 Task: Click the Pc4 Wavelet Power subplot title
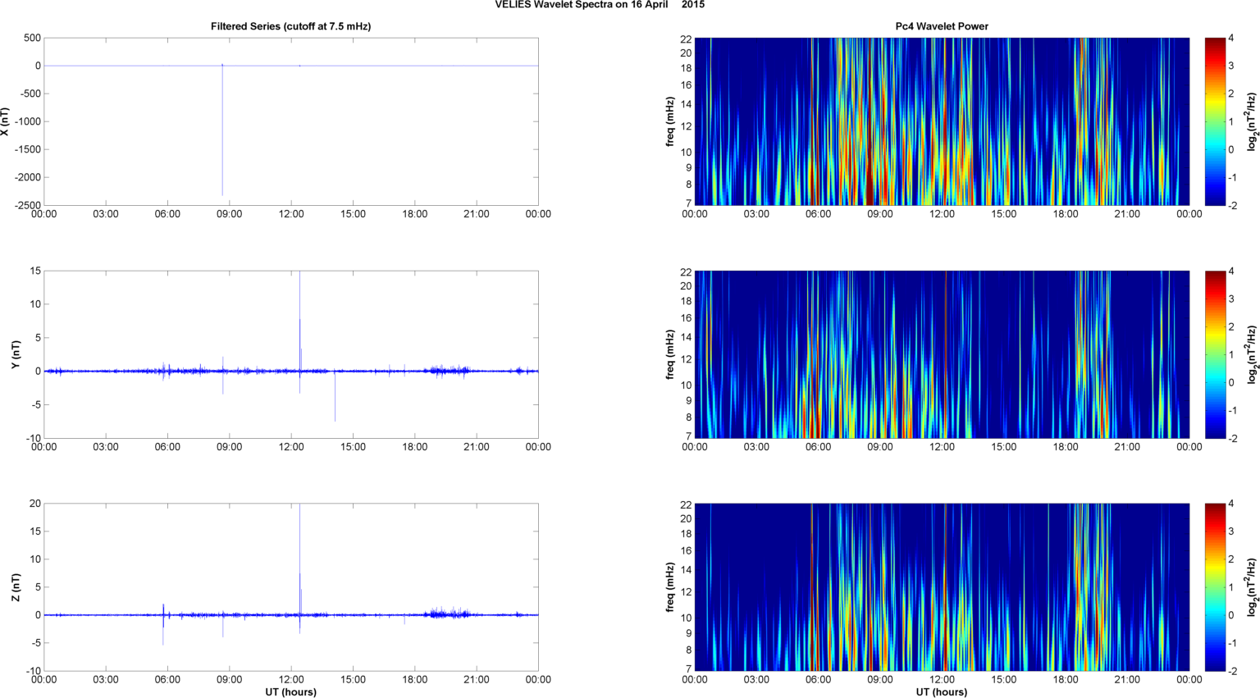pyautogui.click(x=941, y=26)
